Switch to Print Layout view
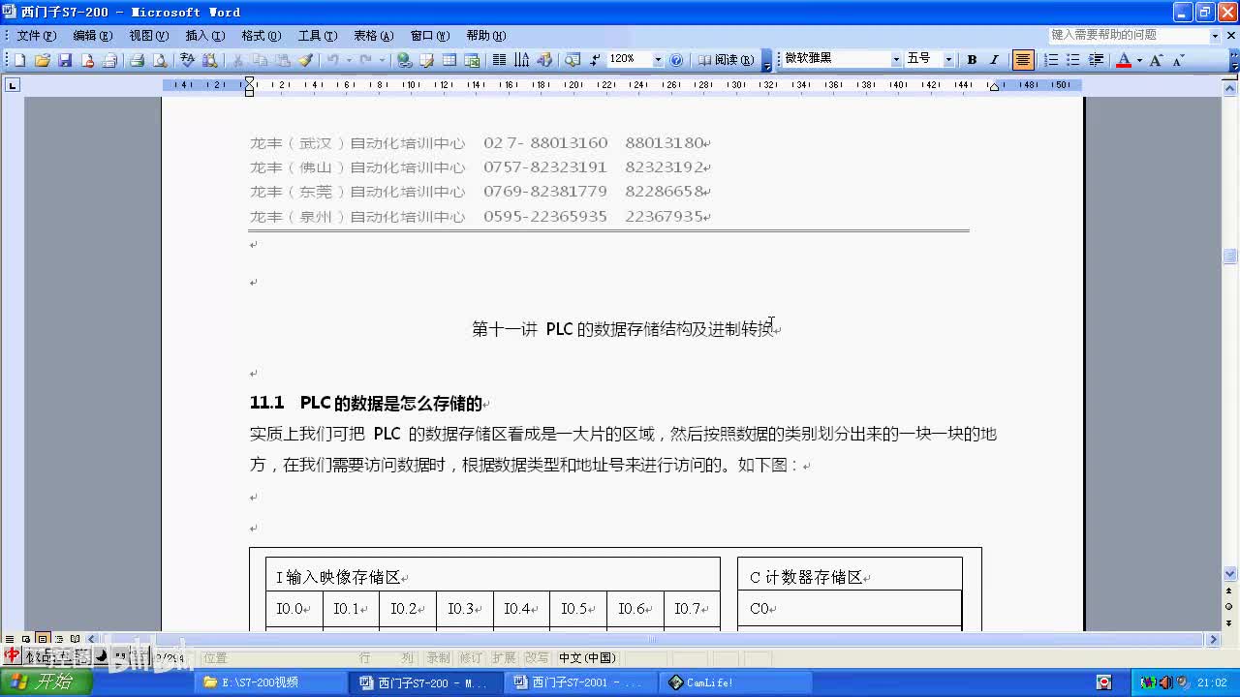This screenshot has height=697, width=1240. click(43, 639)
